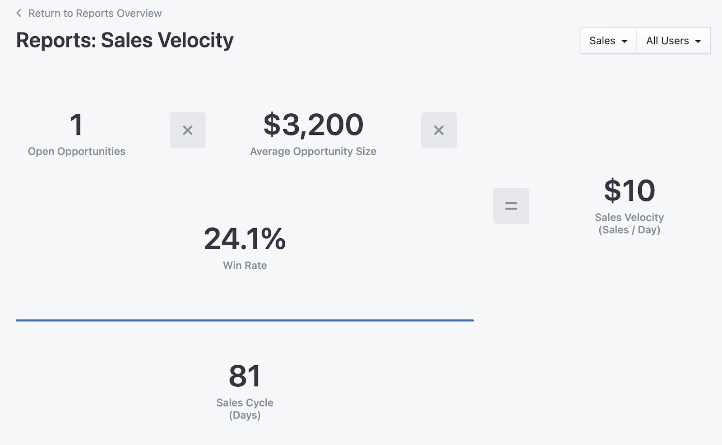The image size is (722, 445).
Task: Click the Average Opportunity Size label
Action: 313,151
